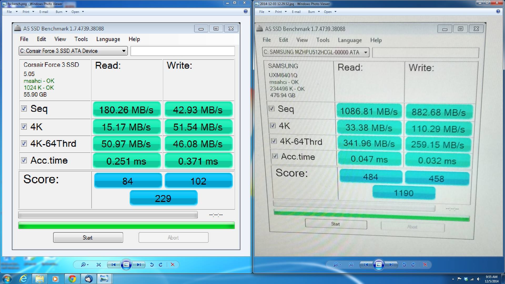Open Edit menu in Samsung AS SSD window
The height and width of the screenshot is (284, 505).
tap(284, 40)
